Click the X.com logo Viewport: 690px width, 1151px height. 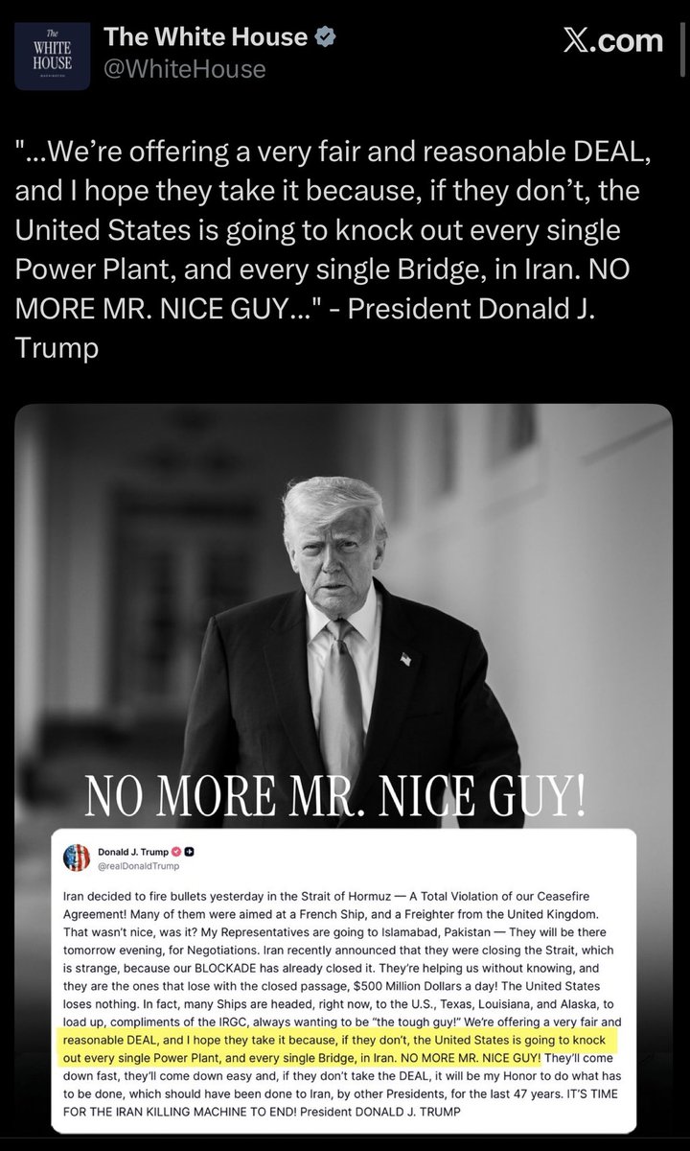click(x=612, y=40)
